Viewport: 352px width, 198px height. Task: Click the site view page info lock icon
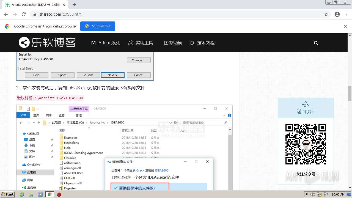click(x=35, y=14)
